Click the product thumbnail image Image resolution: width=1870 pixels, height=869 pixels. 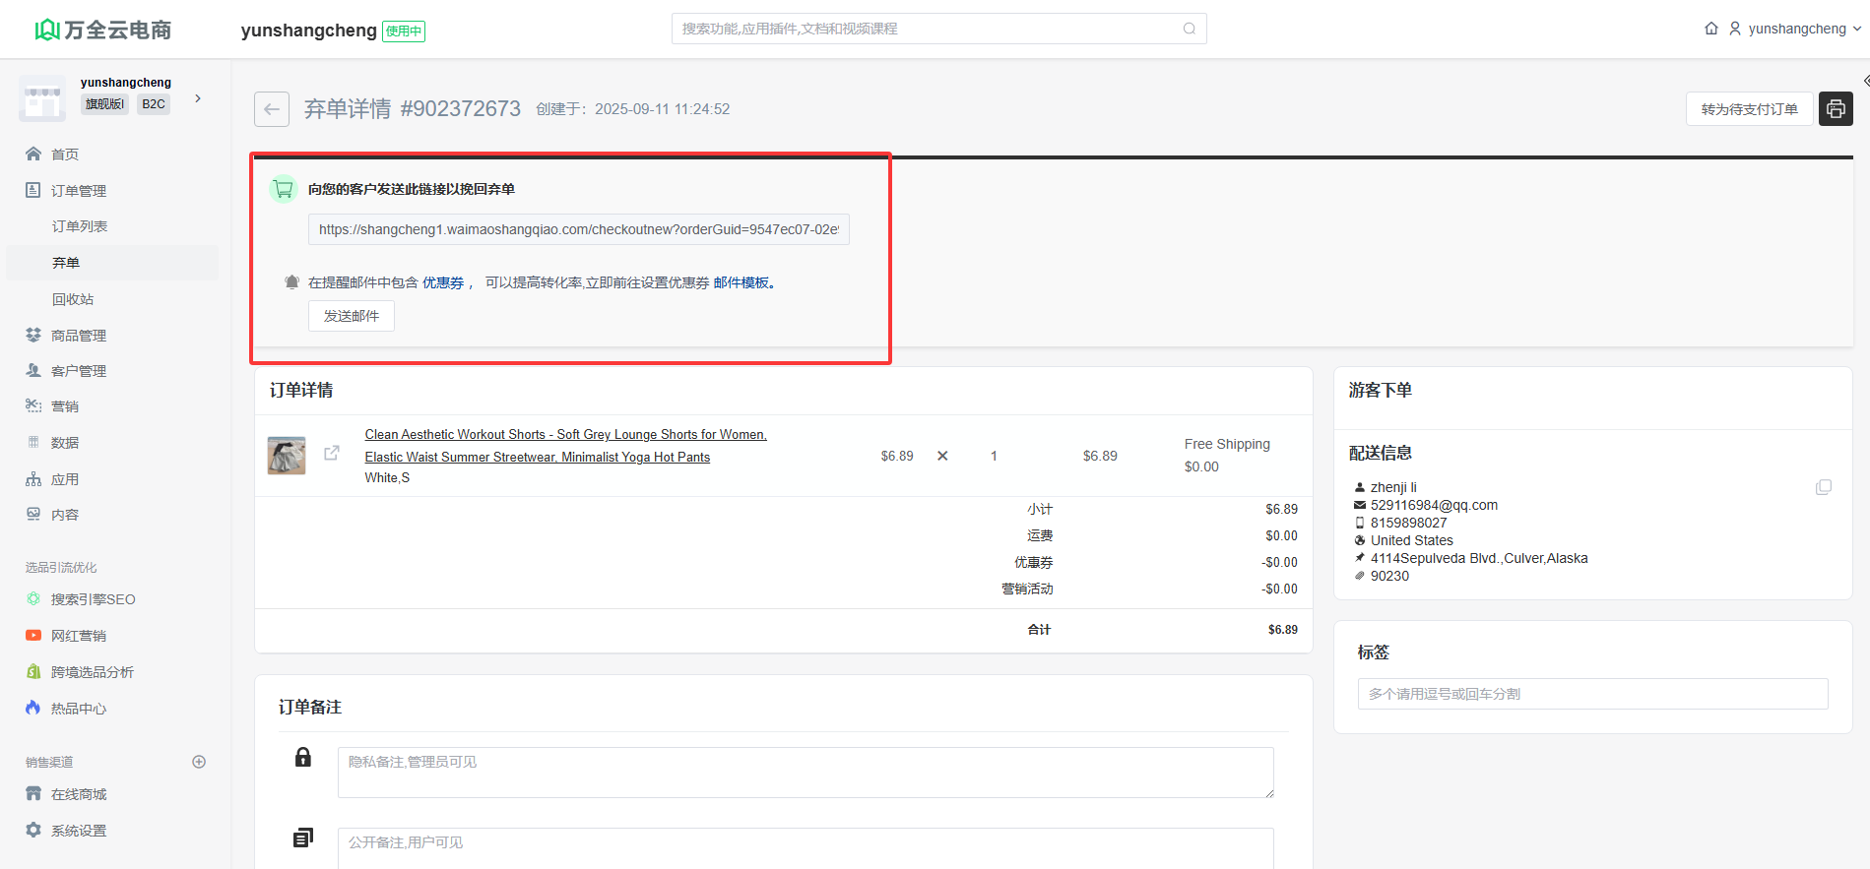287,456
